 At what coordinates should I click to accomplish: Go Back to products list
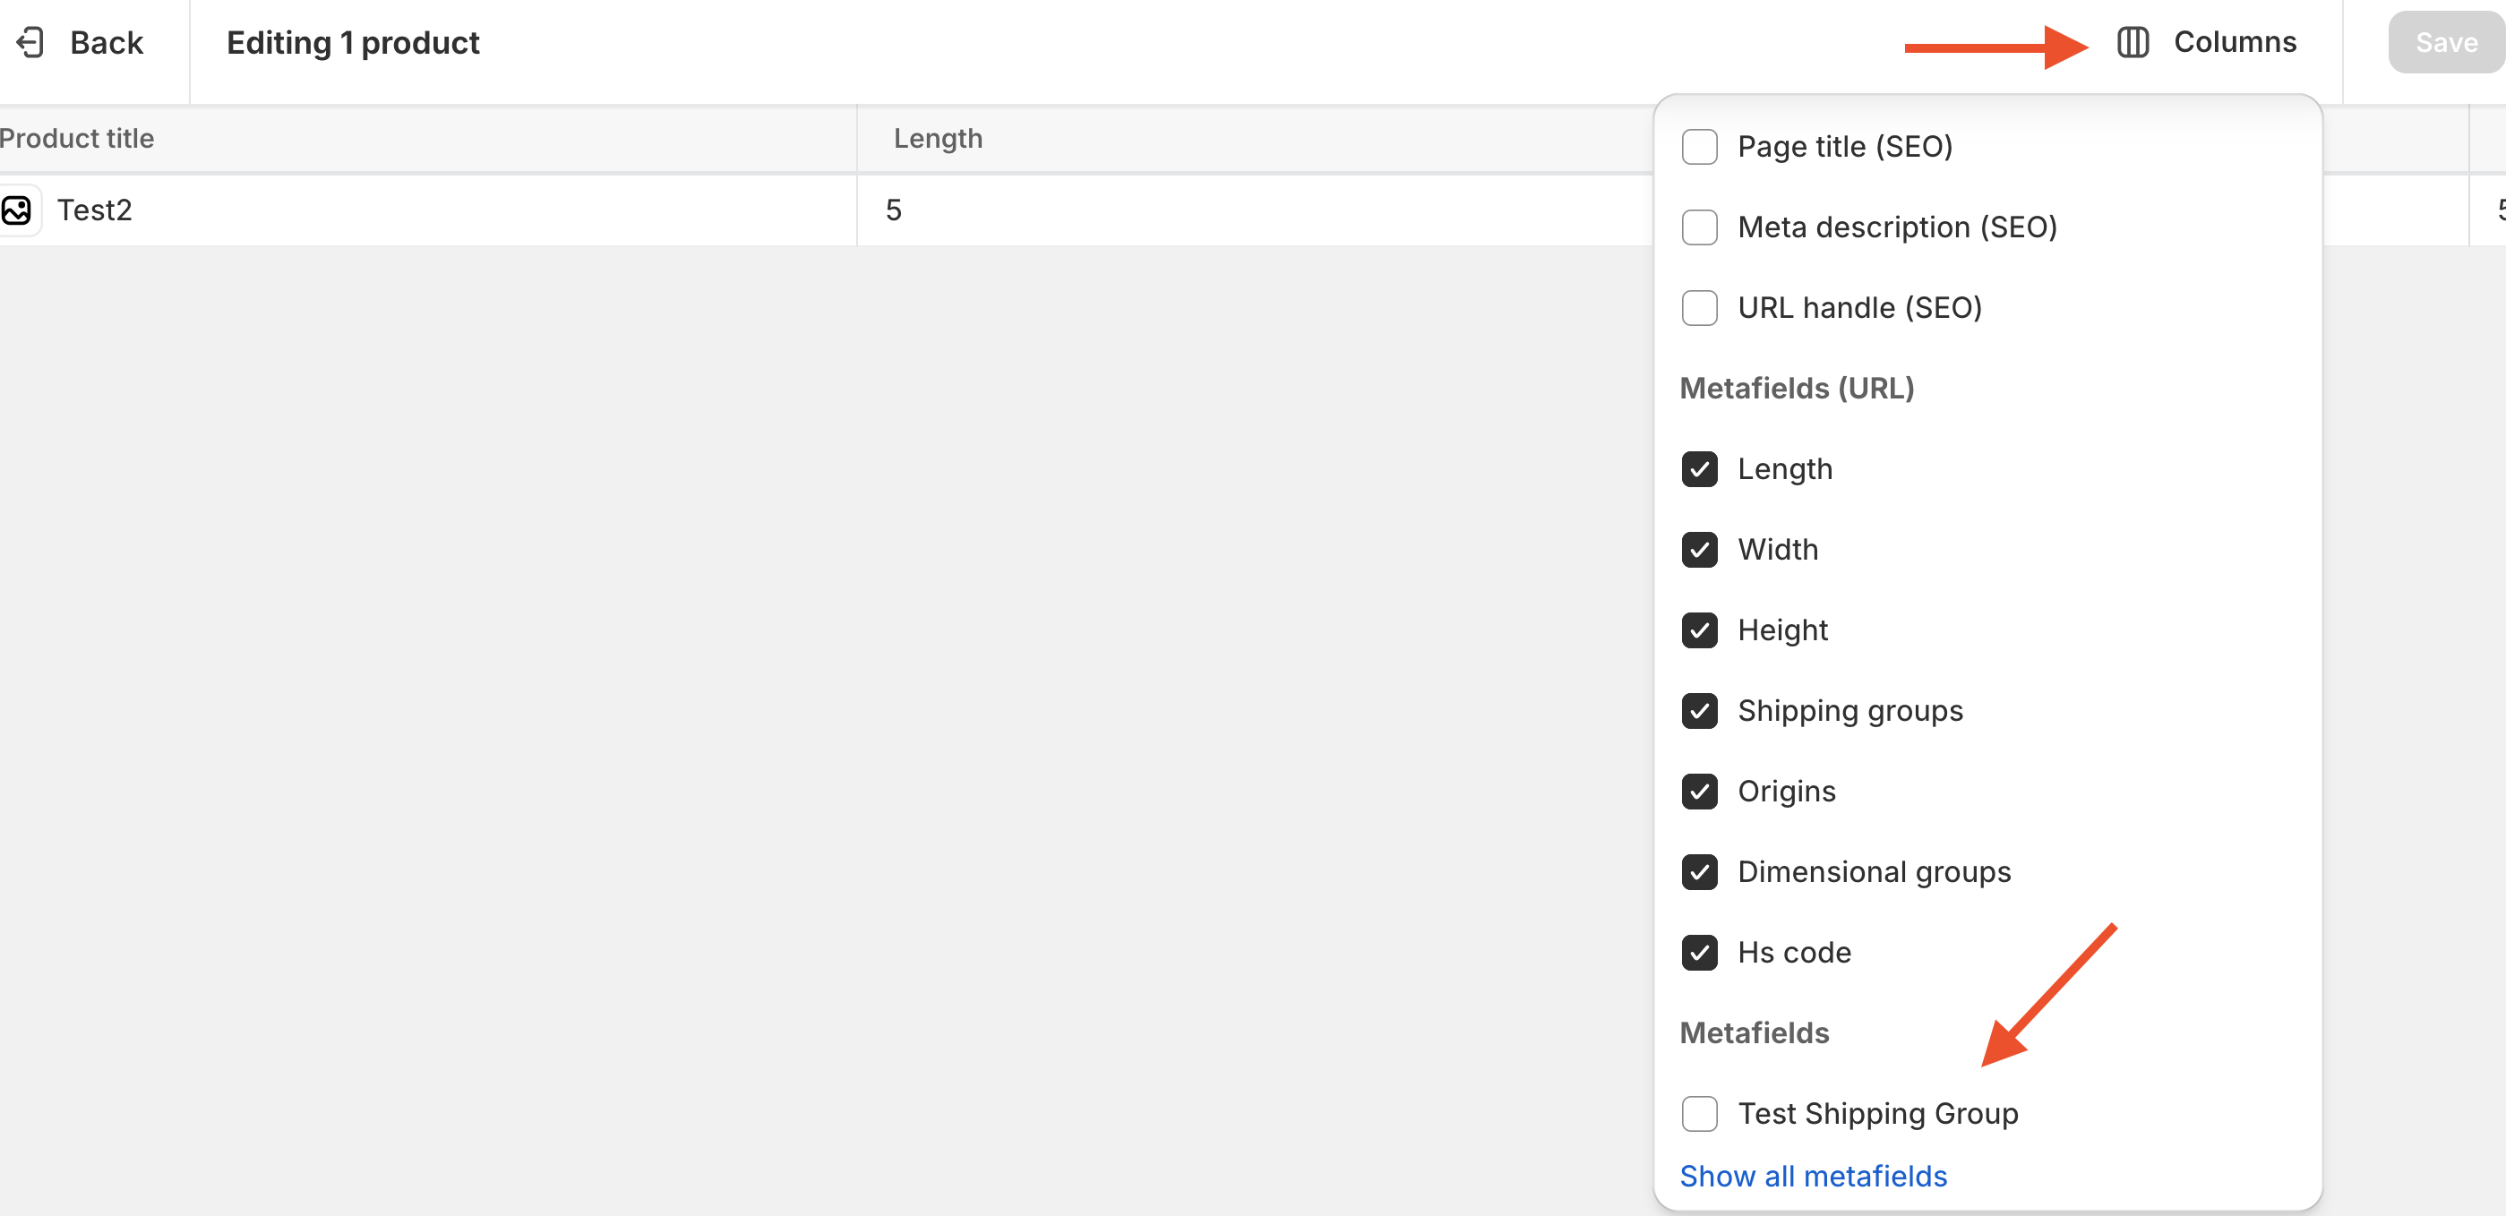(105, 43)
